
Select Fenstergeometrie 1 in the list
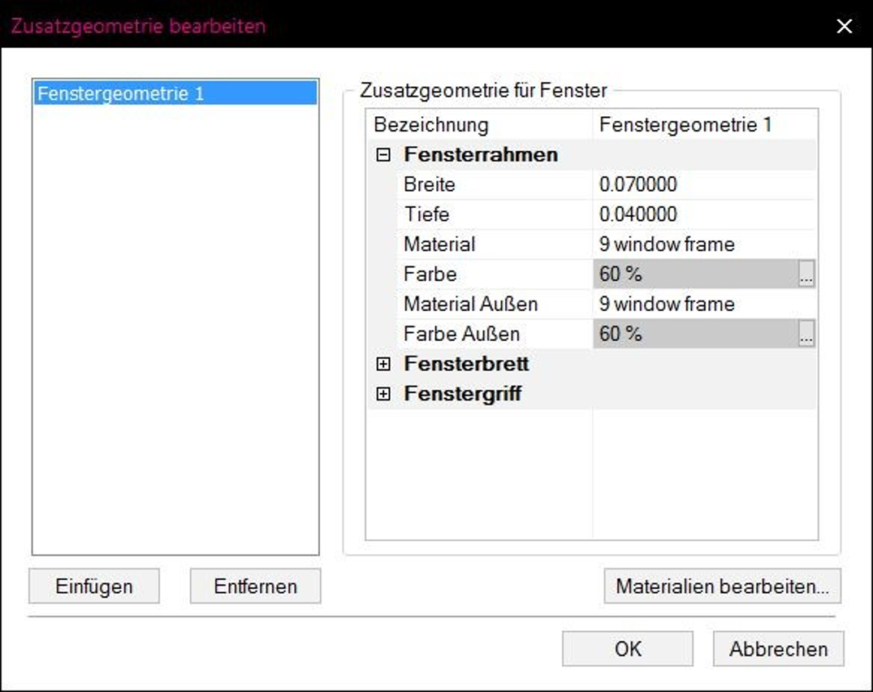[x=175, y=93]
